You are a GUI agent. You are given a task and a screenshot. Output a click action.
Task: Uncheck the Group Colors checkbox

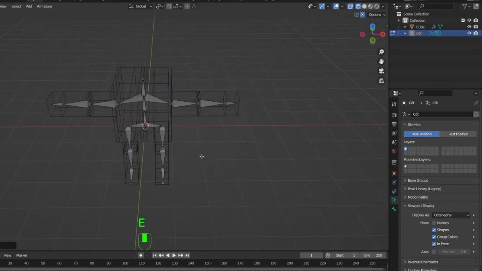coord(434,237)
